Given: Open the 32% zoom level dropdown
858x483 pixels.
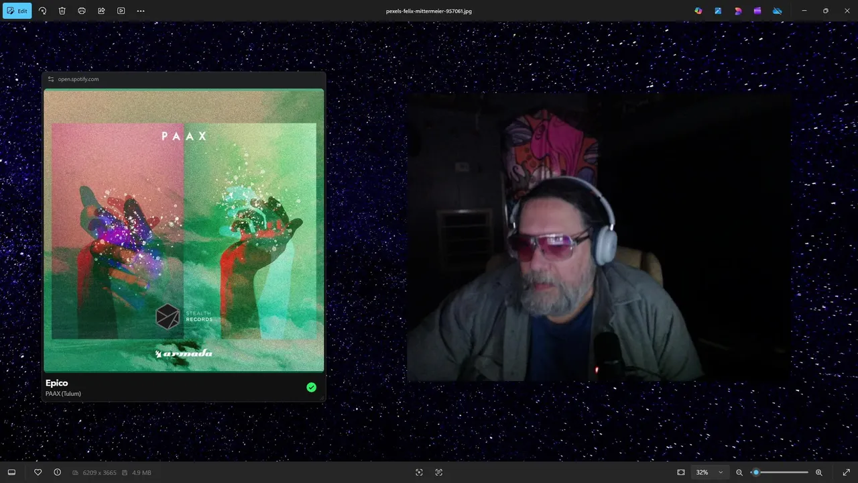Looking at the screenshot, I should pyautogui.click(x=709, y=472).
